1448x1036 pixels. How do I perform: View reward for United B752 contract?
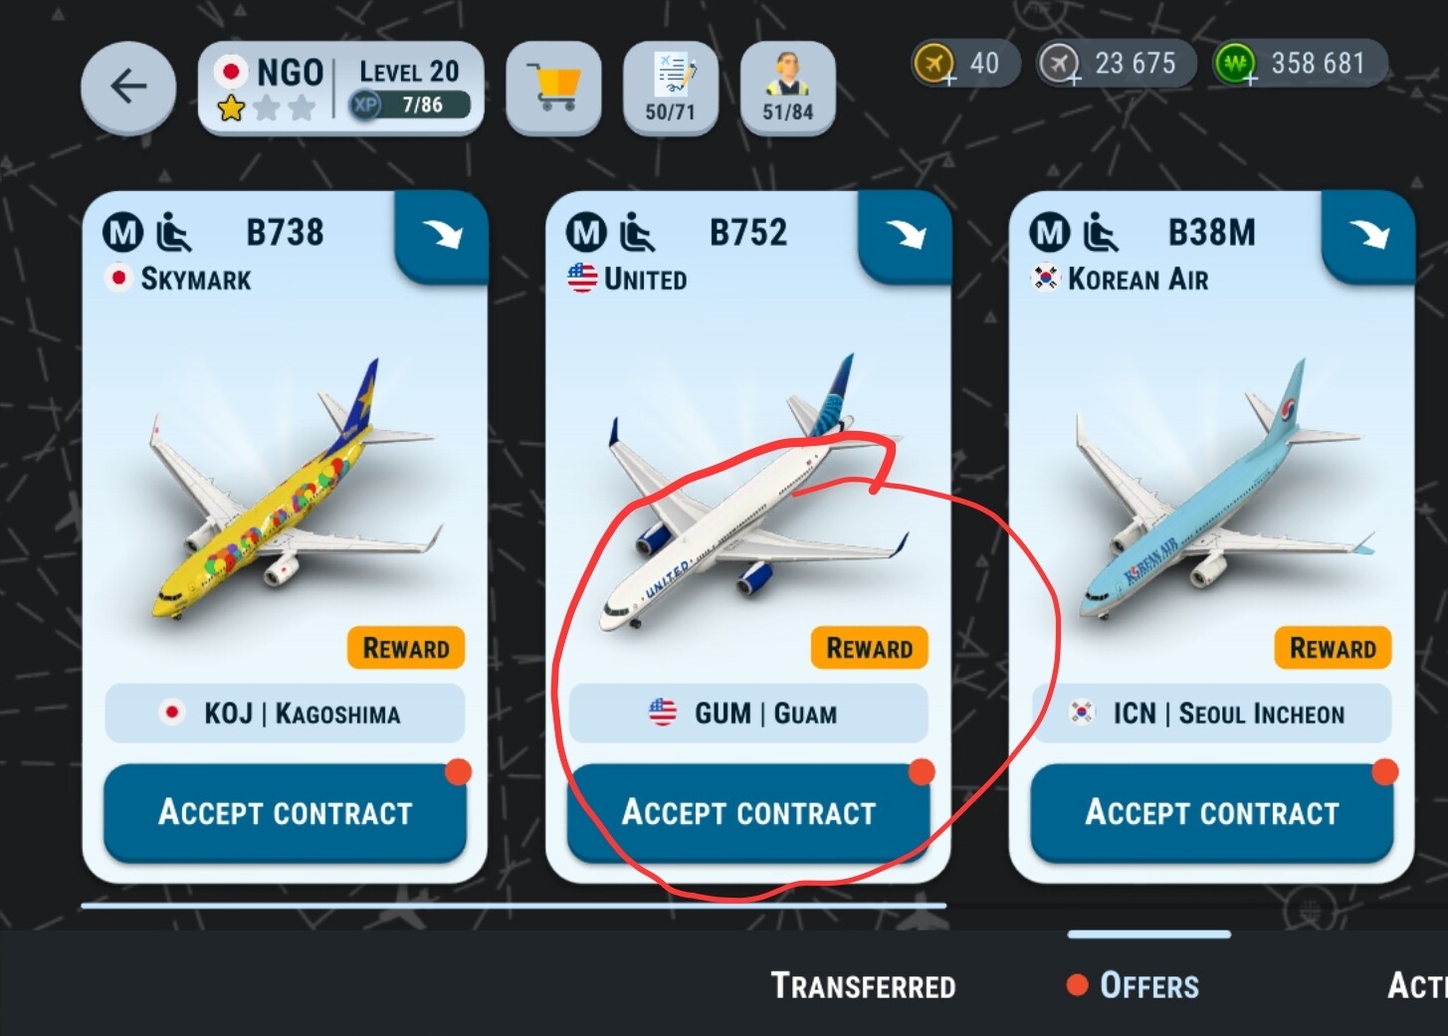click(x=870, y=648)
